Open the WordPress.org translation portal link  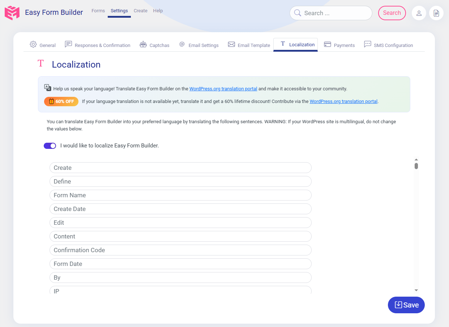click(223, 89)
